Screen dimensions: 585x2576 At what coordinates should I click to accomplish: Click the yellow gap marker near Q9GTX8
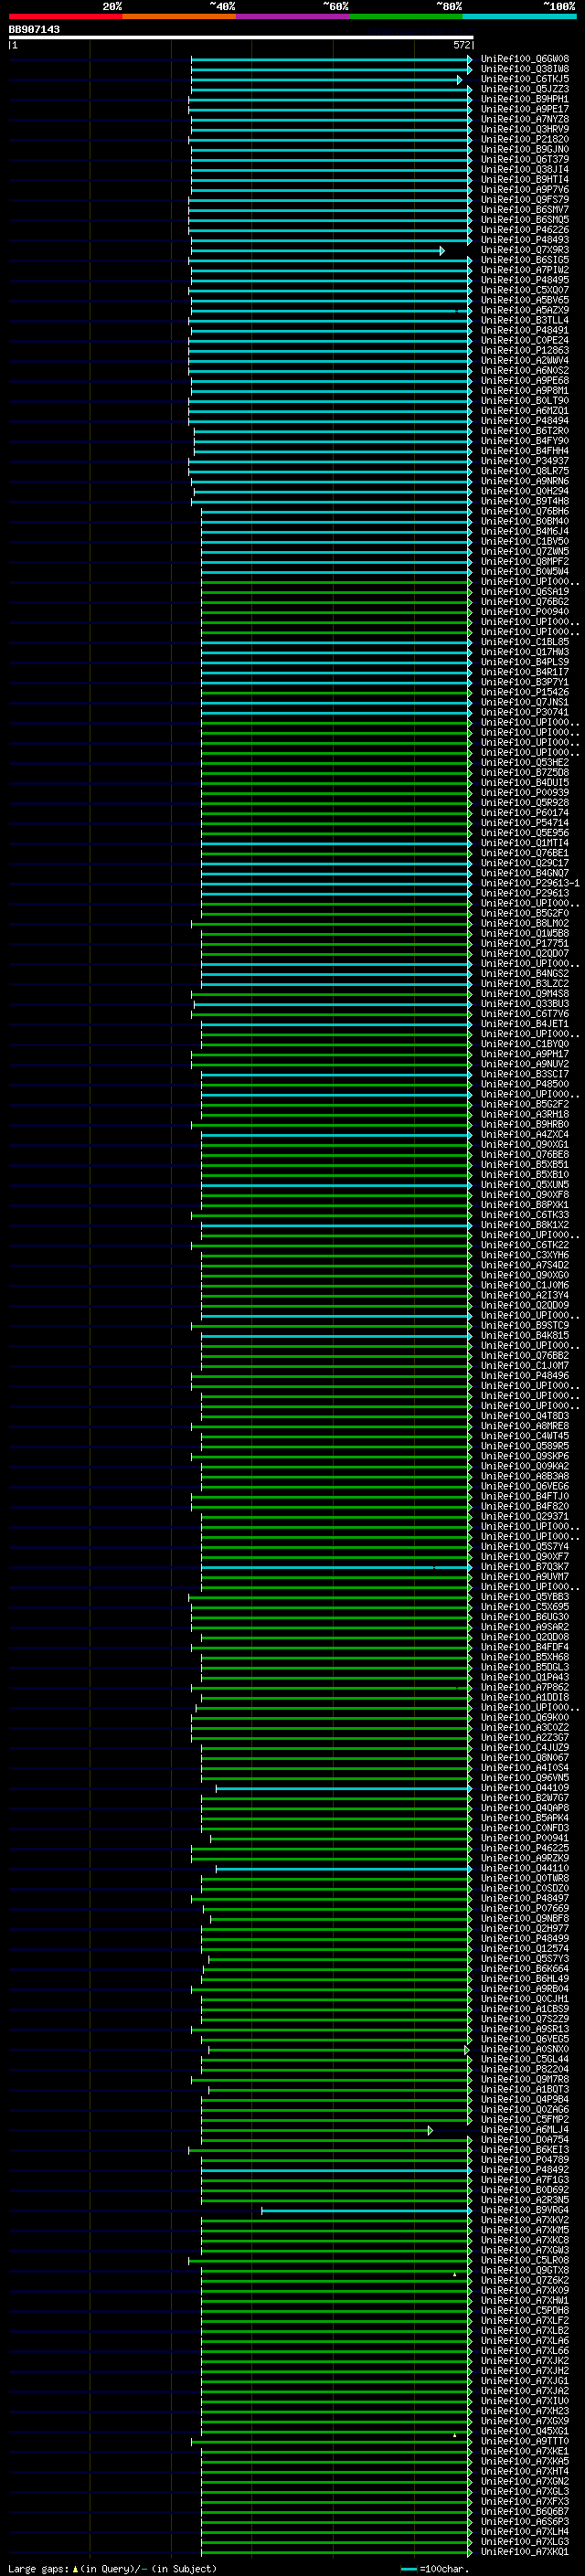pos(454,2274)
